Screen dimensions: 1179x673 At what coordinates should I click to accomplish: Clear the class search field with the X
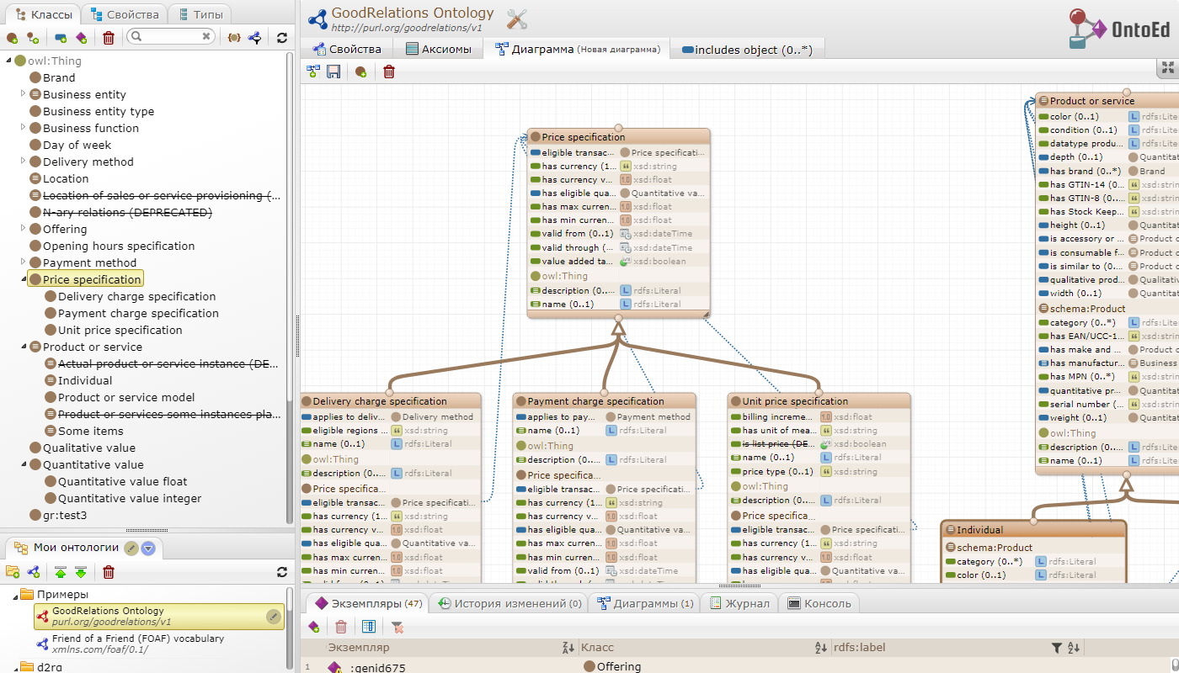(x=206, y=36)
